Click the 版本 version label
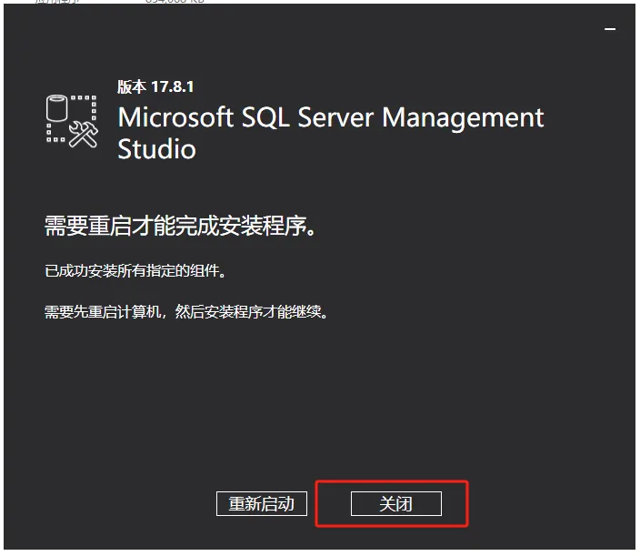The height and width of the screenshot is (556, 640). coord(132,87)
